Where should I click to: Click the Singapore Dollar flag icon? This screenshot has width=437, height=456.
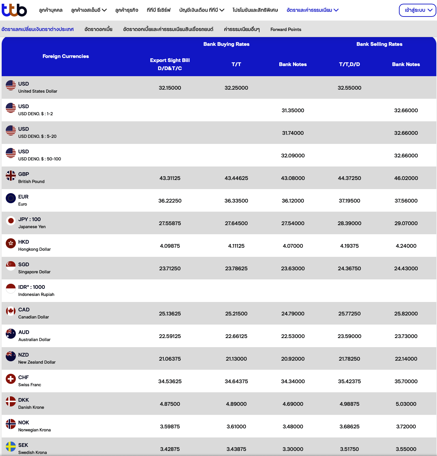click(11, 266)
